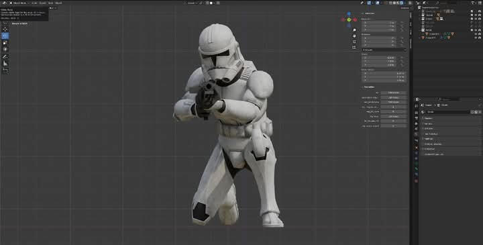The height and width of the screenshot is (245, 483).
Task: Open the View menu in viewport header
Action: (34, 3)
